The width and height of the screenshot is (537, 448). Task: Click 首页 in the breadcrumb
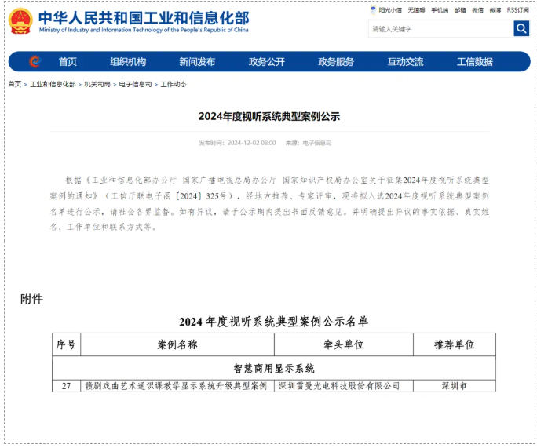pos(15,84)
